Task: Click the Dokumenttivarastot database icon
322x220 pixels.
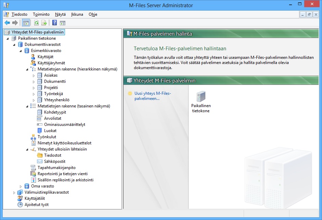Action: tap(20, 44)
